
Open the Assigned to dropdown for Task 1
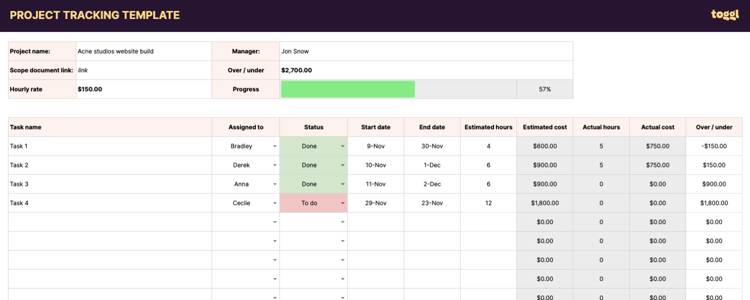pos(274,146)
